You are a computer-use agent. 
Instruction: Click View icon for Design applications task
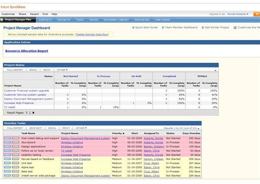pos(16,146)
